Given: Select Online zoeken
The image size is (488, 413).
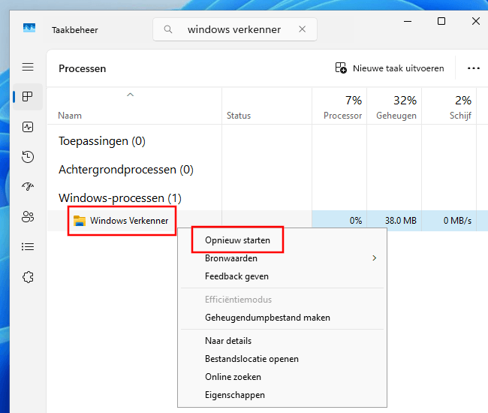Looking at the screenshot, I should click(x=282, y=377).
